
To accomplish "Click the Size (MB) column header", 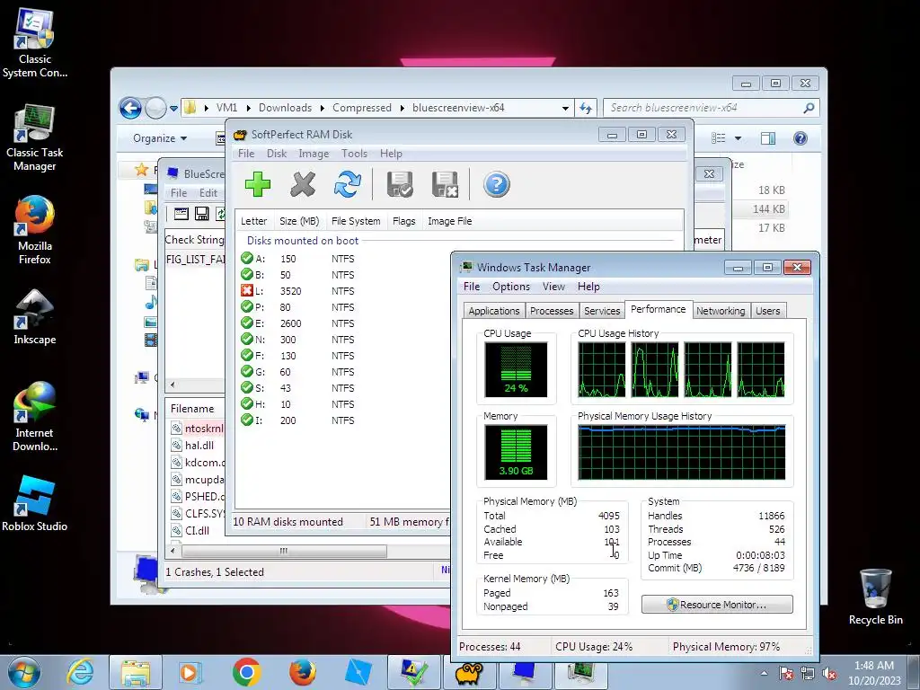I will [x=299, y=221].
